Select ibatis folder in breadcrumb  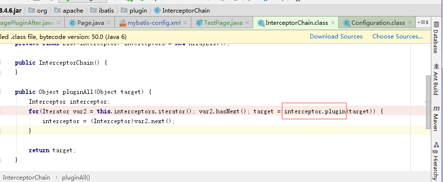pos(102,11)
